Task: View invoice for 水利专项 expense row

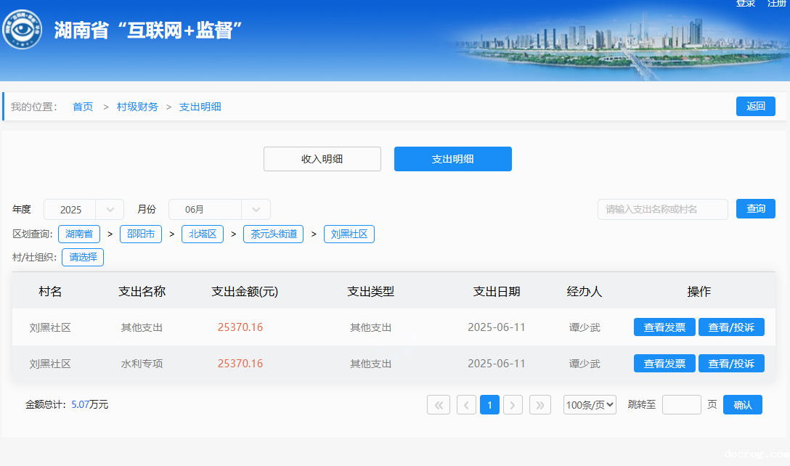Action: click(x=664, y=364)
